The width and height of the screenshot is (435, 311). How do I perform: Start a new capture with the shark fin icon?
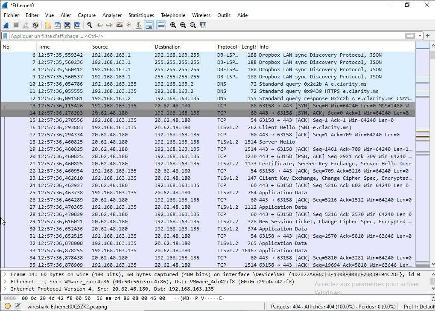pos(6,25)
